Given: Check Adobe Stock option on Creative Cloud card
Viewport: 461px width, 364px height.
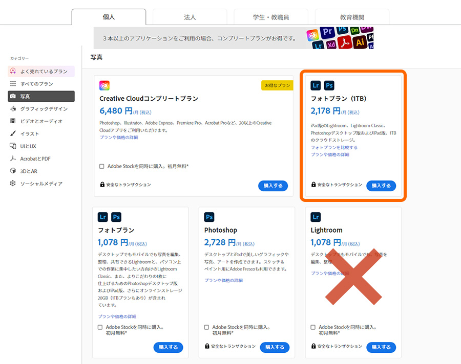Looking at the screenshot, I should [102, 167].
